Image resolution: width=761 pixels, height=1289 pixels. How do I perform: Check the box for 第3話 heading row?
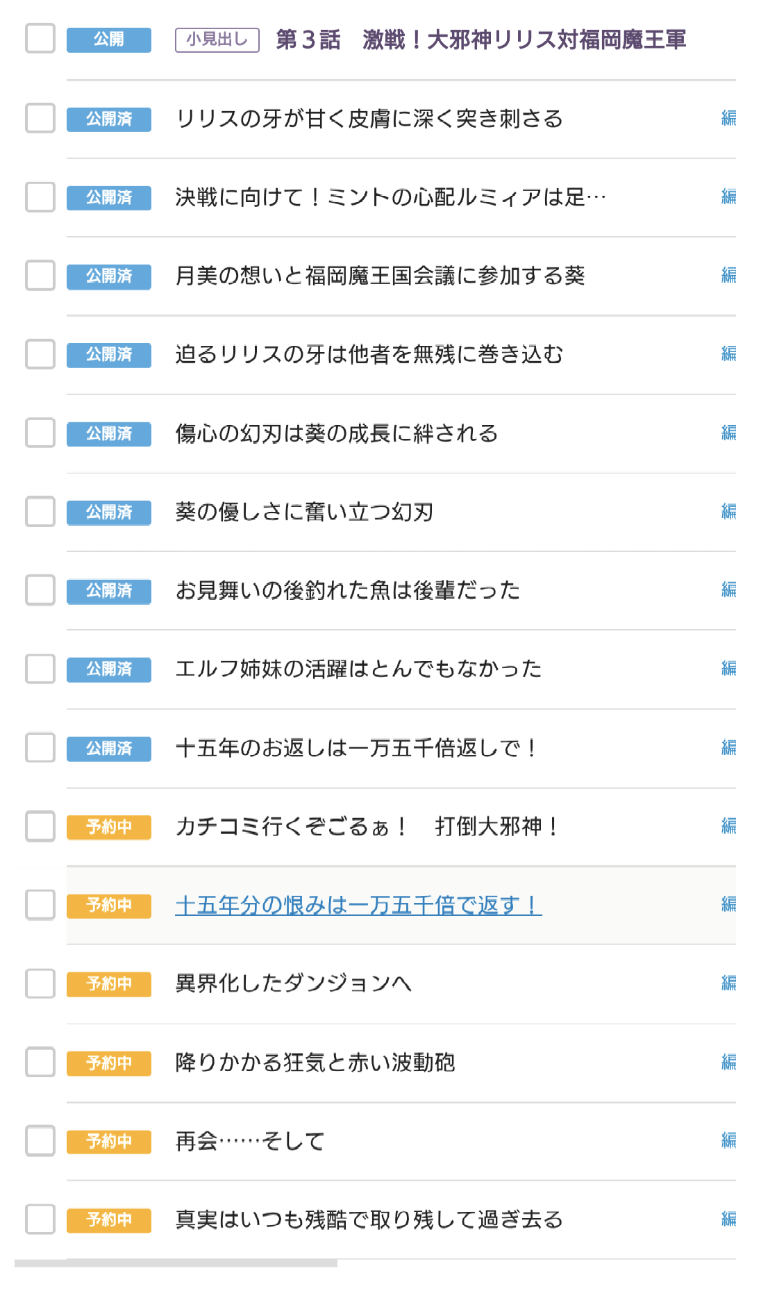pyautogui.click(x=40, y=38)
